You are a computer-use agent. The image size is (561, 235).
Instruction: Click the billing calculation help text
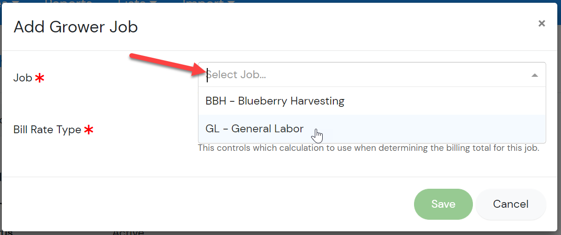369,148
